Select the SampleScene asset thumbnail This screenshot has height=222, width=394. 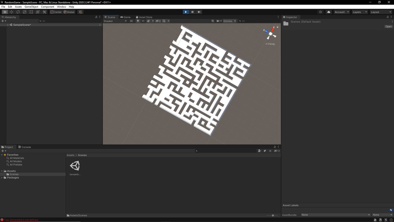click(x=75, y=166)
